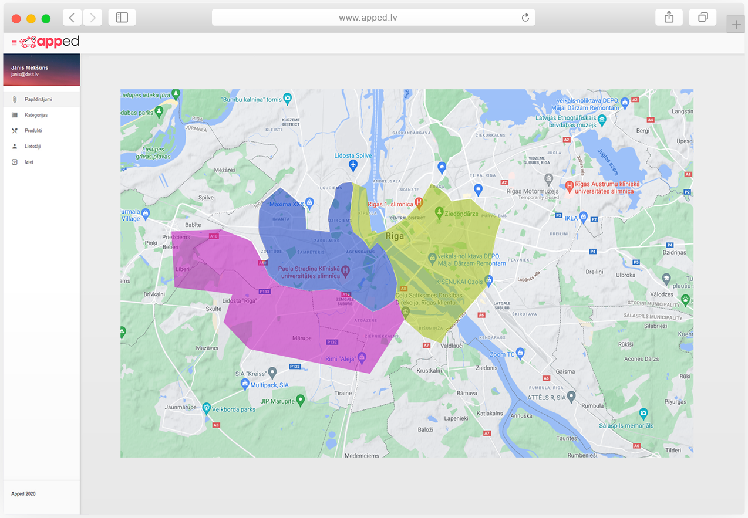Open Papildinājumi in the sidebar
748x518 pixels.
(42, 99)
